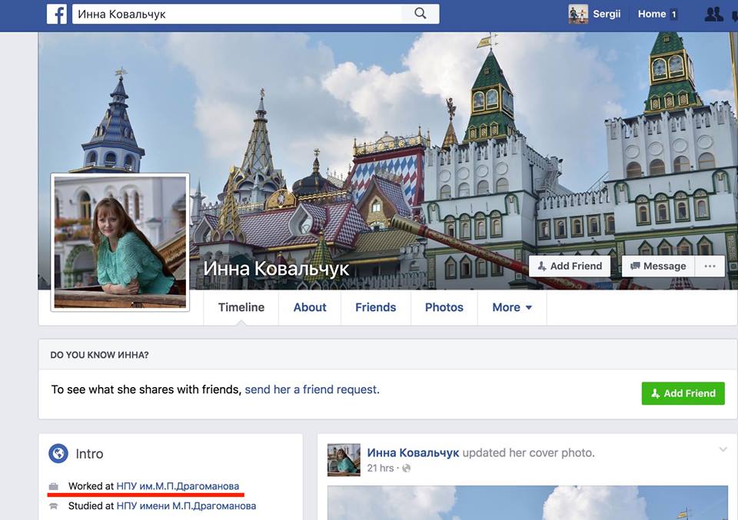Open the post options chevron
Screen dimensions: 738x520
point(723,450)
